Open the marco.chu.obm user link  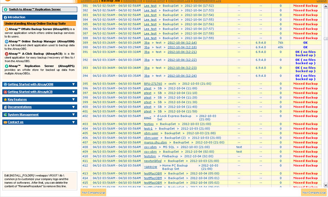[x=155, y=142]
